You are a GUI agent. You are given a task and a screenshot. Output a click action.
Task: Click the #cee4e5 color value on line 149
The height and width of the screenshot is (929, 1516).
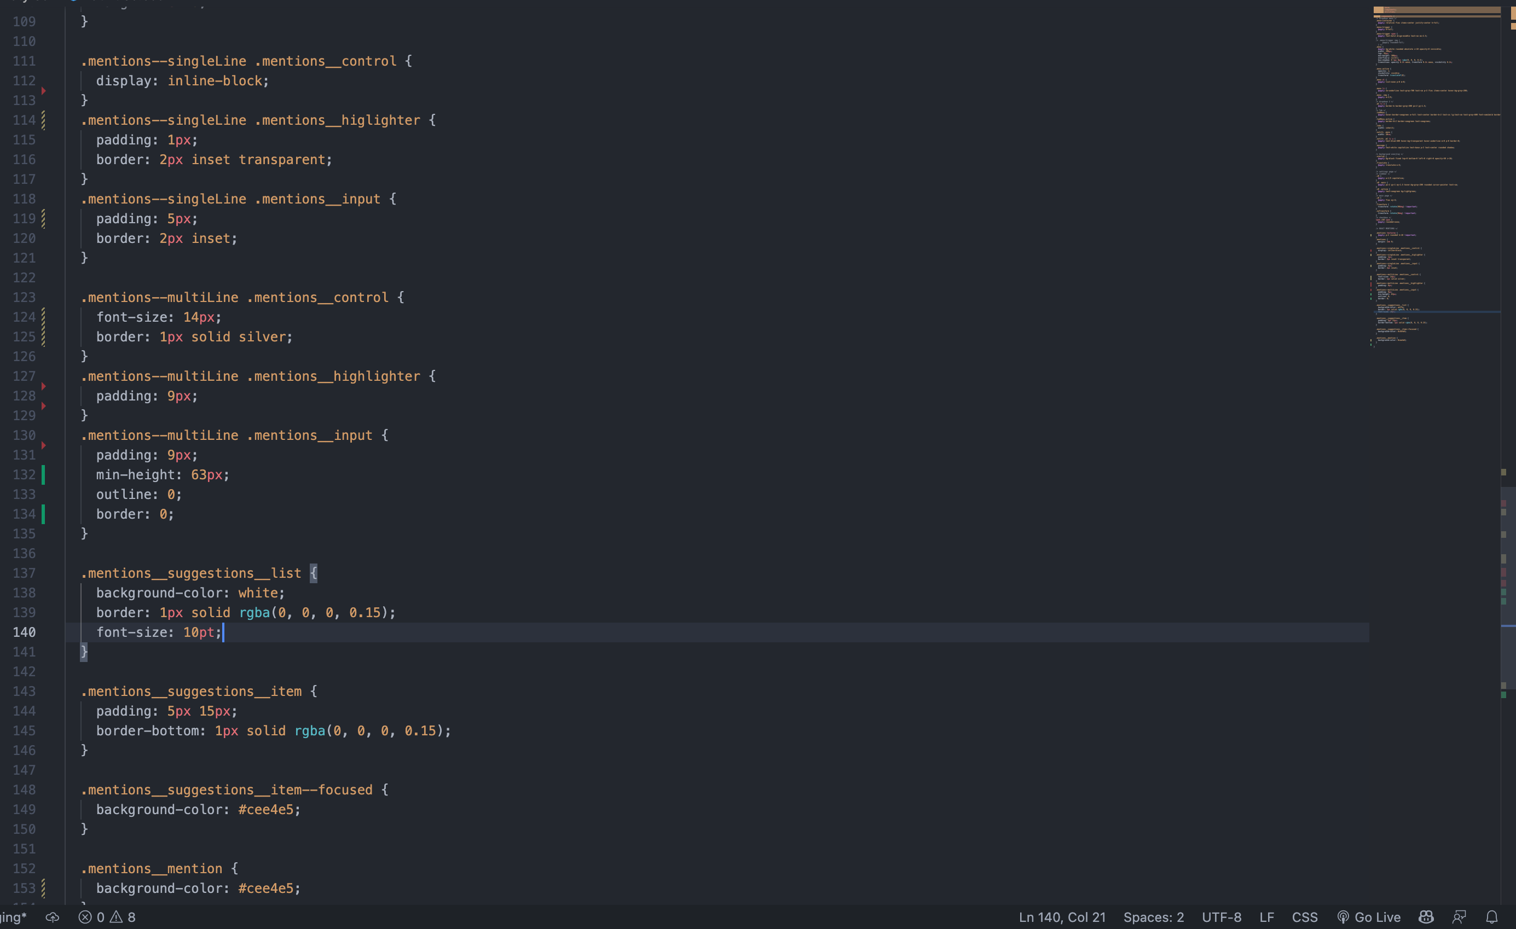(x=267, y=809)
